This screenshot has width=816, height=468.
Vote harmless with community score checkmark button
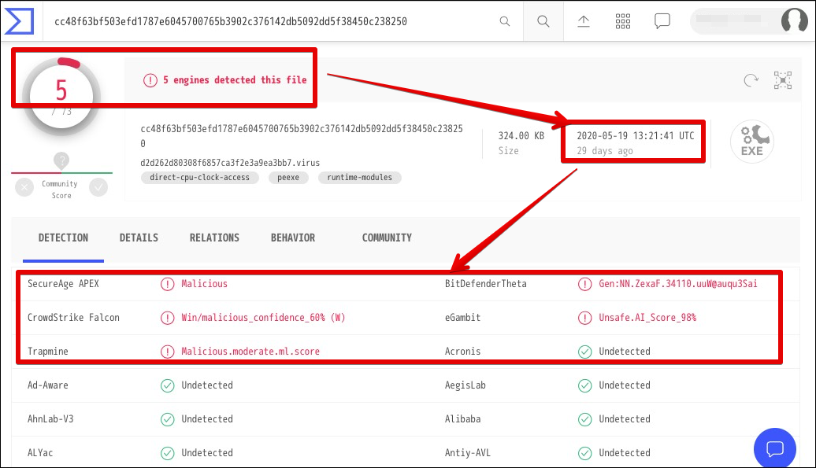pyautogui.click(x=98, y=187)
